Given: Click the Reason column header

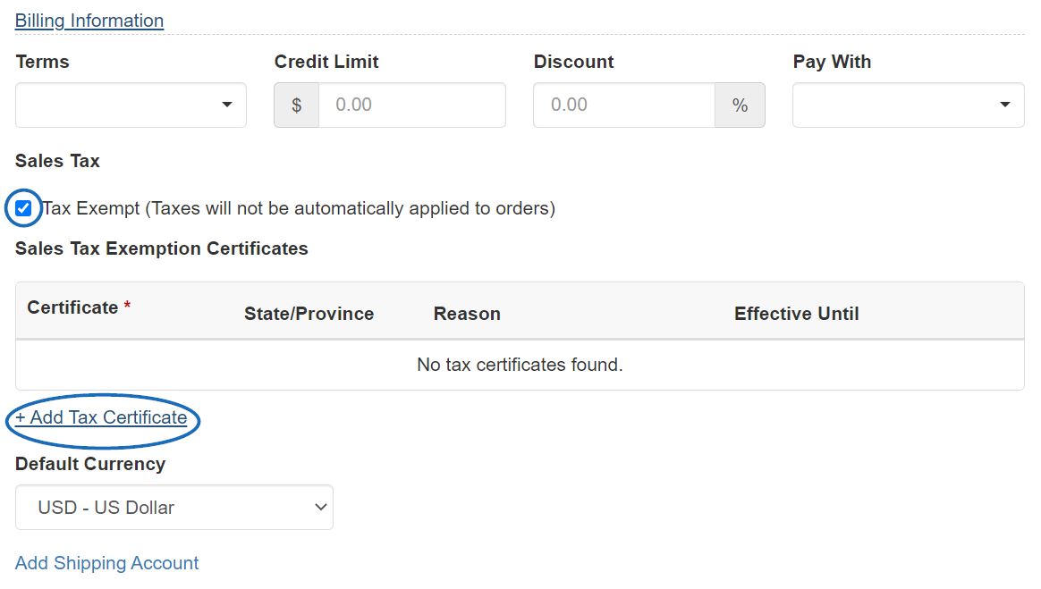Looking at the screenshot, I should (466, 313).
